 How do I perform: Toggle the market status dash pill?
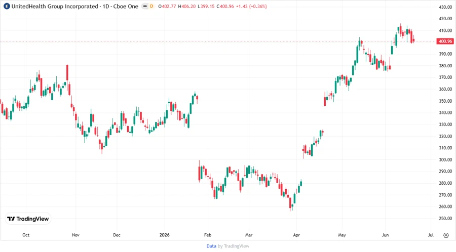coord(145,7)
